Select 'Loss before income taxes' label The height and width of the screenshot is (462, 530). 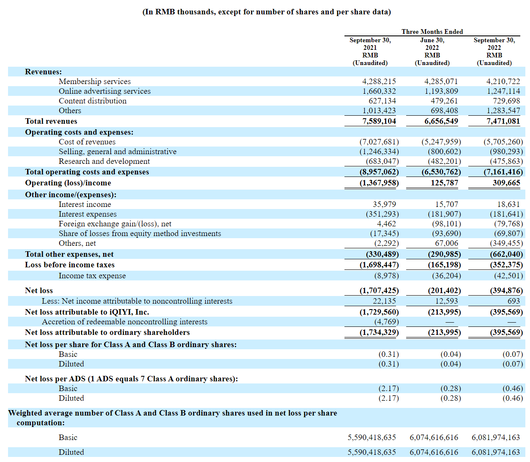click(70, 265)
